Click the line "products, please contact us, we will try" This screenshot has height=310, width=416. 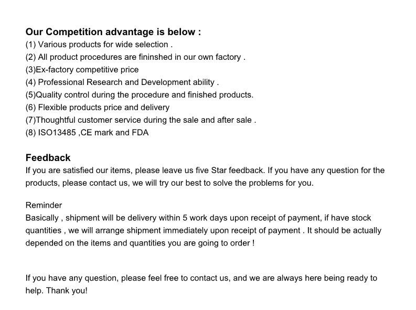[x=169, y=183]
